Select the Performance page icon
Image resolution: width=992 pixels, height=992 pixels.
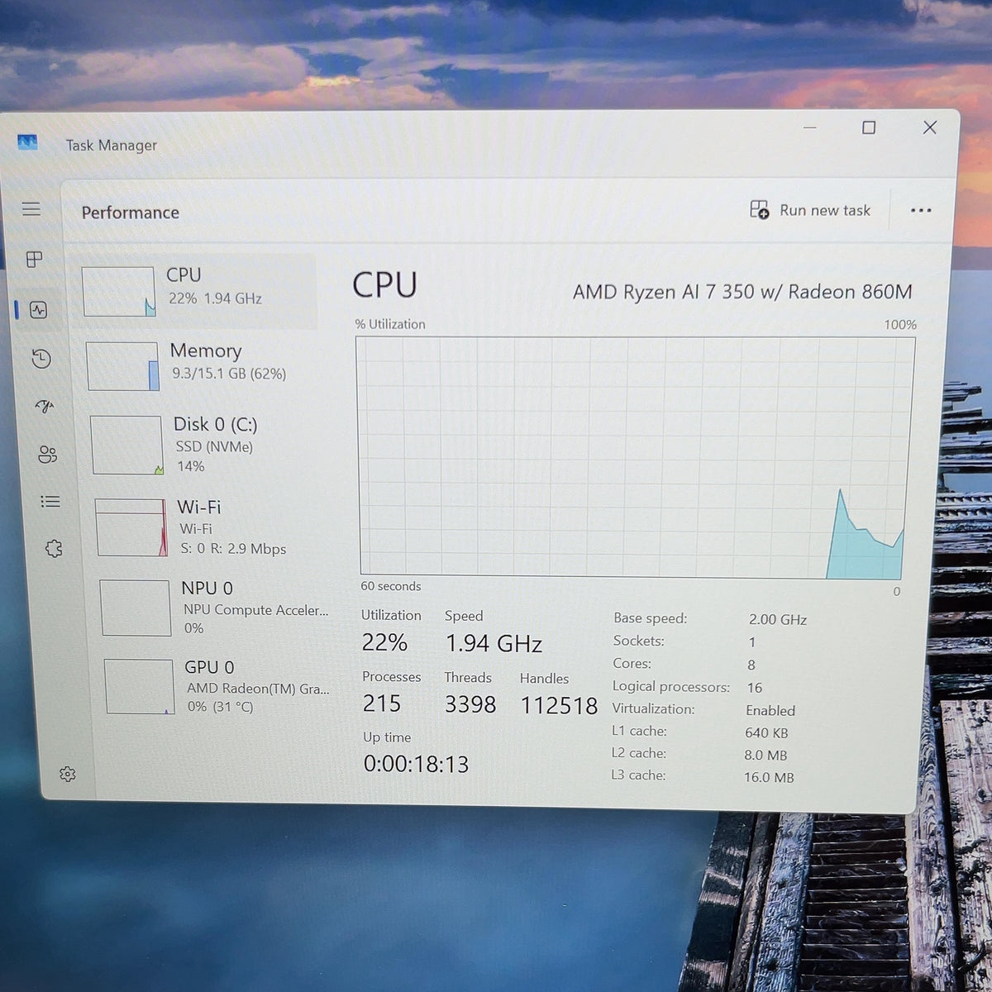(38, 310)
